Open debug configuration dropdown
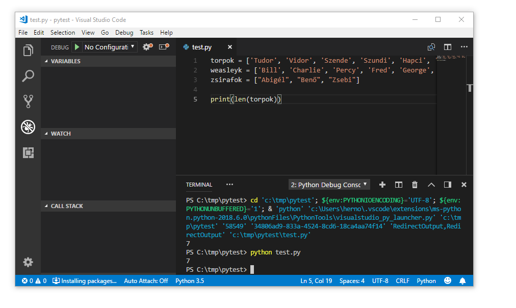Viewport: 516px width, 308px height. click(110, 47)
